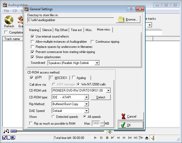The image size is (182, 143).
Task: Switch to the Rip Offset tab
Action: 61,30
